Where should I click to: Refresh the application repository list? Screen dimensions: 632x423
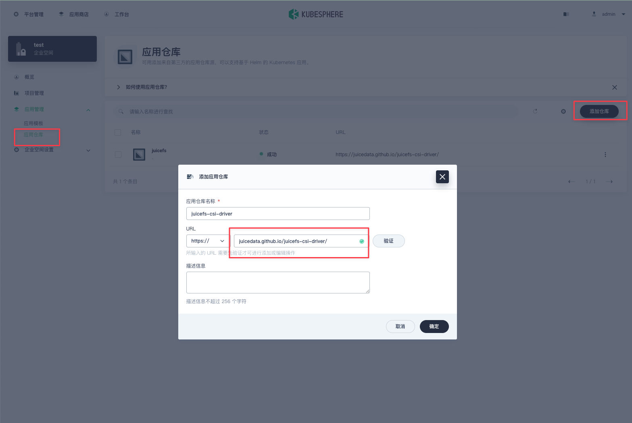coord(535,111)
